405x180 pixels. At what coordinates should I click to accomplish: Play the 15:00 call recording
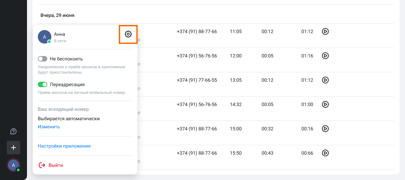pyautogui.click(x=325, y=129)
